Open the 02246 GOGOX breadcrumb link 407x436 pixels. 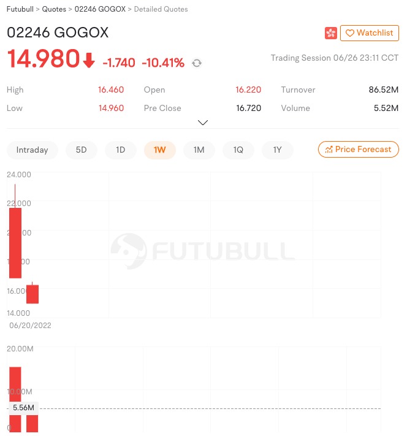[x=100, y=9]
